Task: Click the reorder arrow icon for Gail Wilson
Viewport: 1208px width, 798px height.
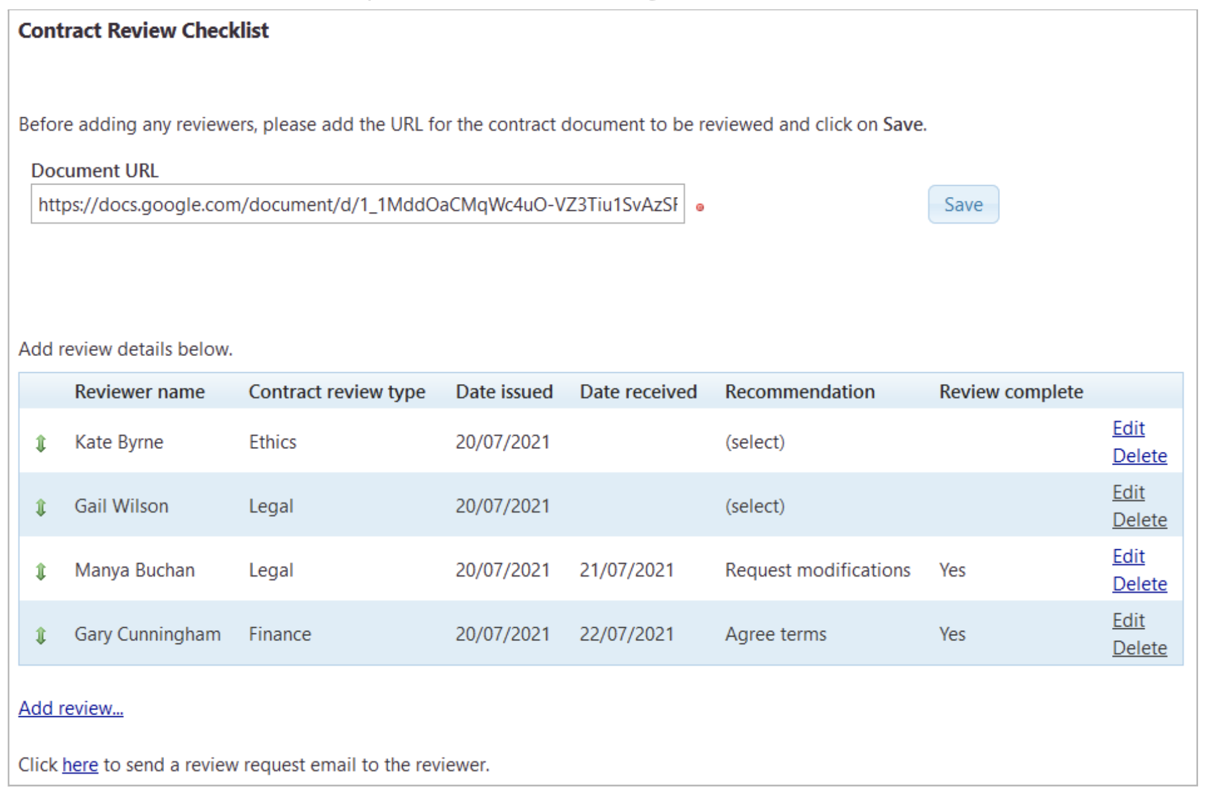Action: 41,507
